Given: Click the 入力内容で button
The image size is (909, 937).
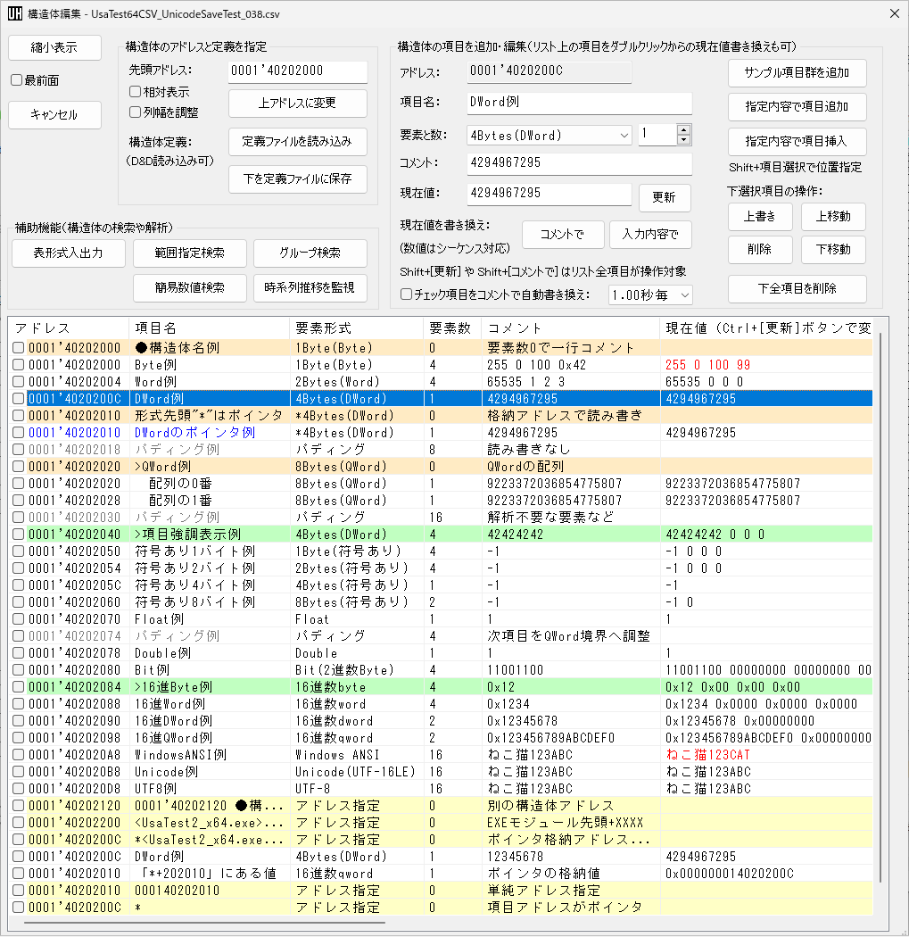Looking at the screenshot, I should [x=650, y=235].
